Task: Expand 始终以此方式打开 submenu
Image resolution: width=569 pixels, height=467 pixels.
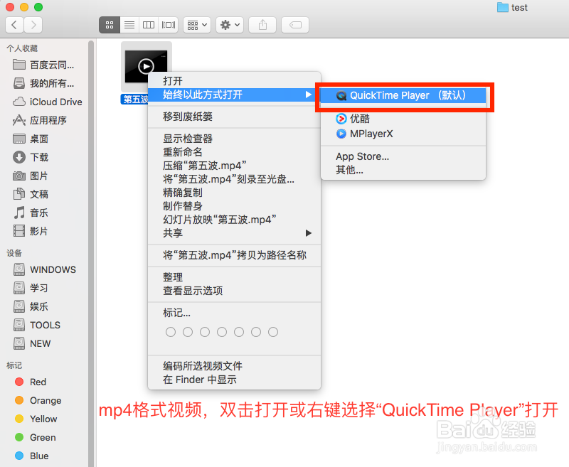Action: (x=235, y=95)
